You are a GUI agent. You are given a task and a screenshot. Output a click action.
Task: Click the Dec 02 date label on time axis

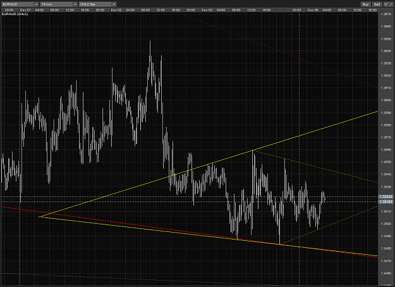coord(116,10)
